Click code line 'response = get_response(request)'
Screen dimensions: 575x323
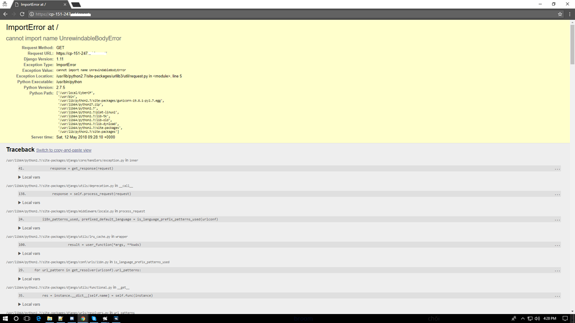pos(82,168)
